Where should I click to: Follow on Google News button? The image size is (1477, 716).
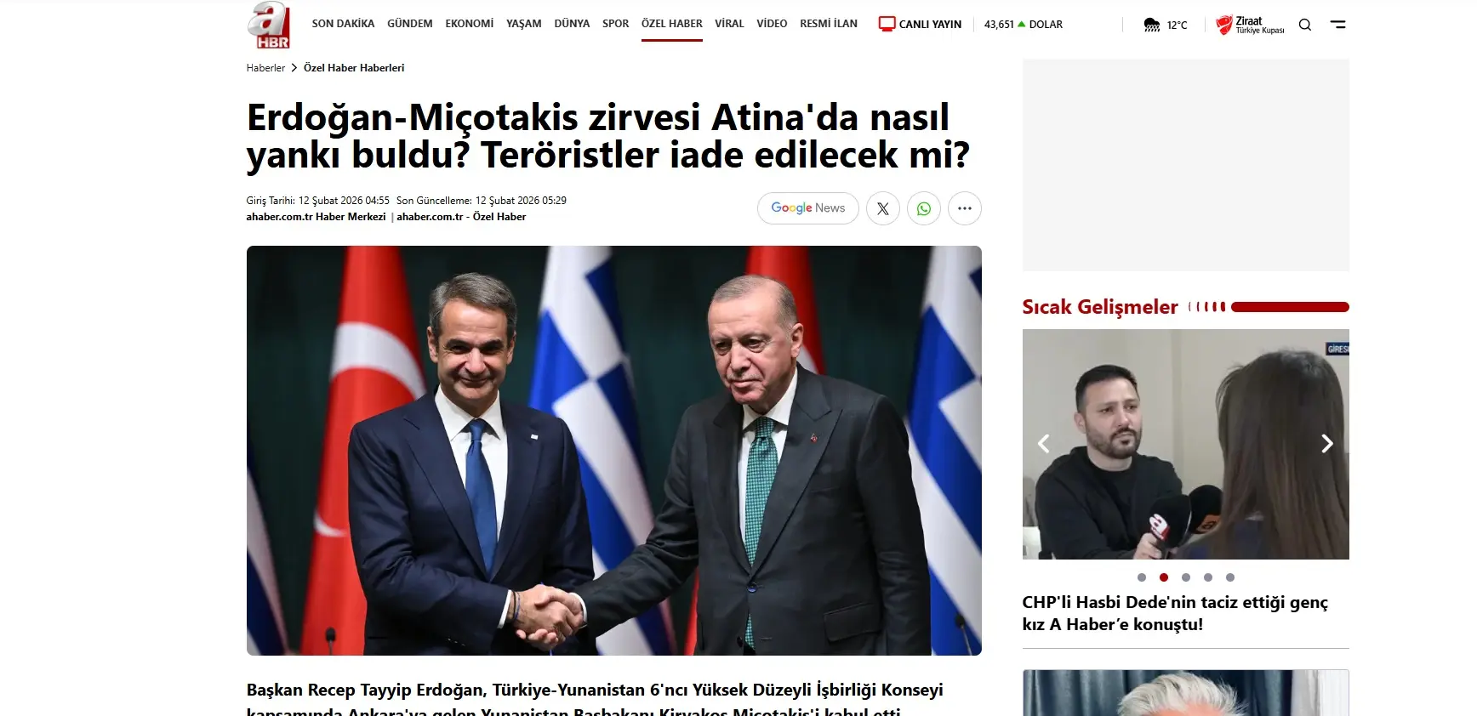[808, 208]
